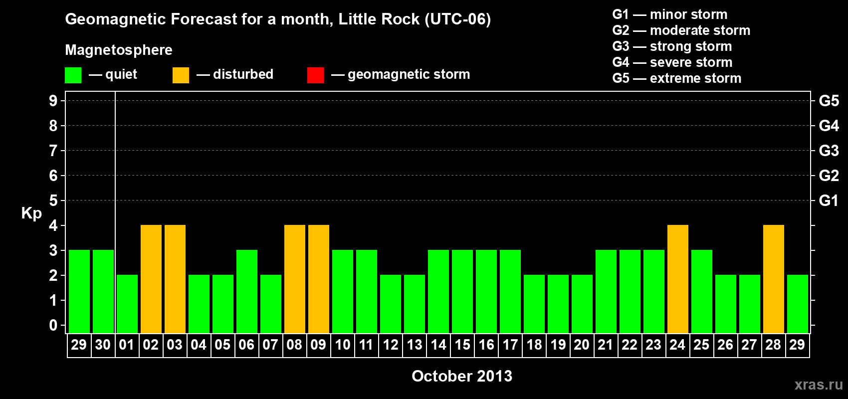Viewport: 848px width, 399px height.
Task: Click the orange disturbed legend swatch
Action: click(181, 75)
